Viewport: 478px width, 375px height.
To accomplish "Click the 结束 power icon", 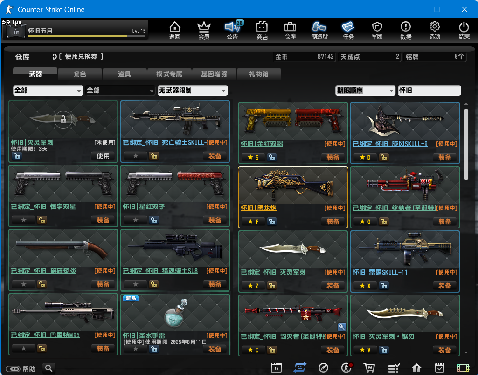I will (464, 30).
